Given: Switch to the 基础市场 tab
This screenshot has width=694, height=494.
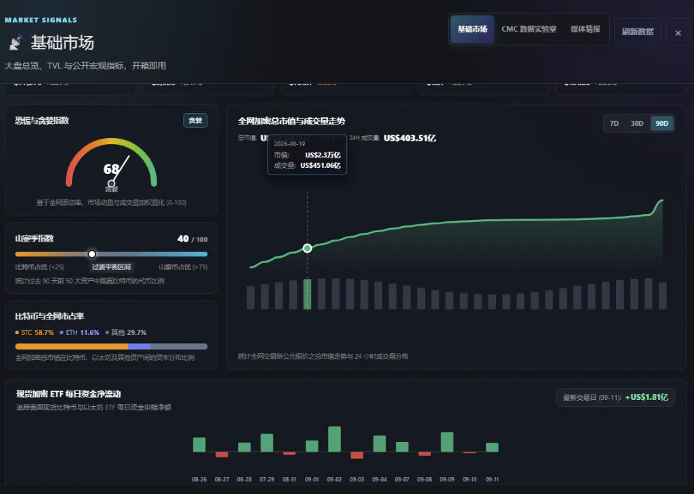Looking at the screenshot, I should (x=472, y=29).
